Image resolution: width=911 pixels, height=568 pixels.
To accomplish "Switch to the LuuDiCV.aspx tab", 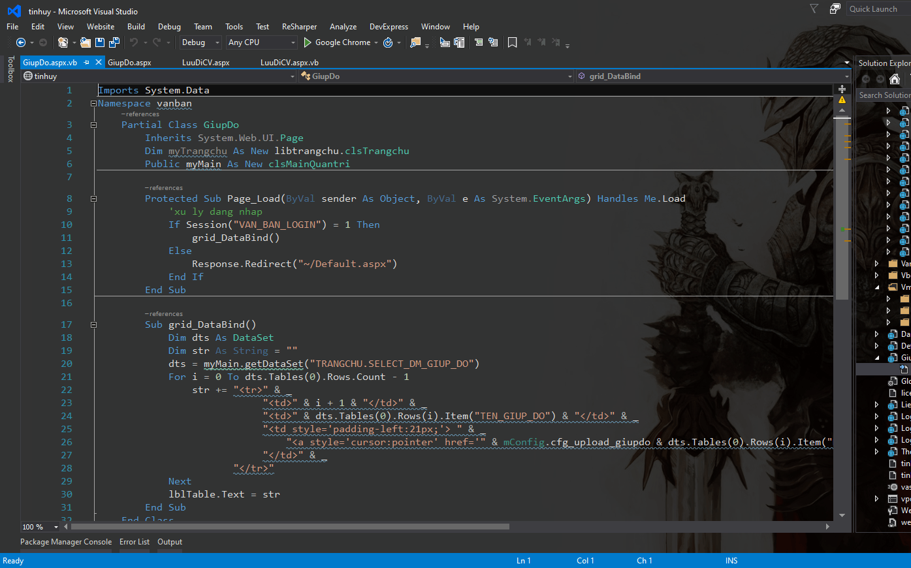I will [x=206, y=63].
